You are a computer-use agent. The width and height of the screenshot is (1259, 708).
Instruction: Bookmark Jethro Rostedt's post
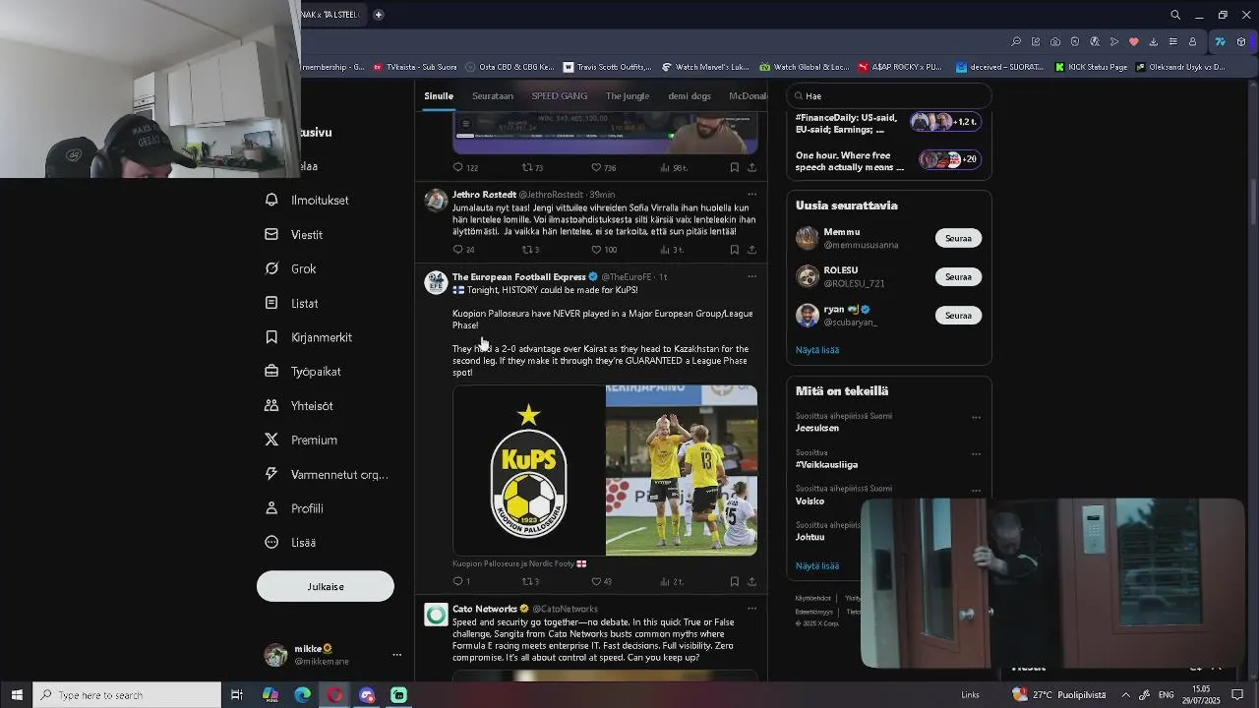pos(734,250)
